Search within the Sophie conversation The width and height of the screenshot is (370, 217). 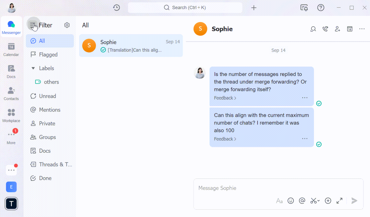[x=313, y=29]
